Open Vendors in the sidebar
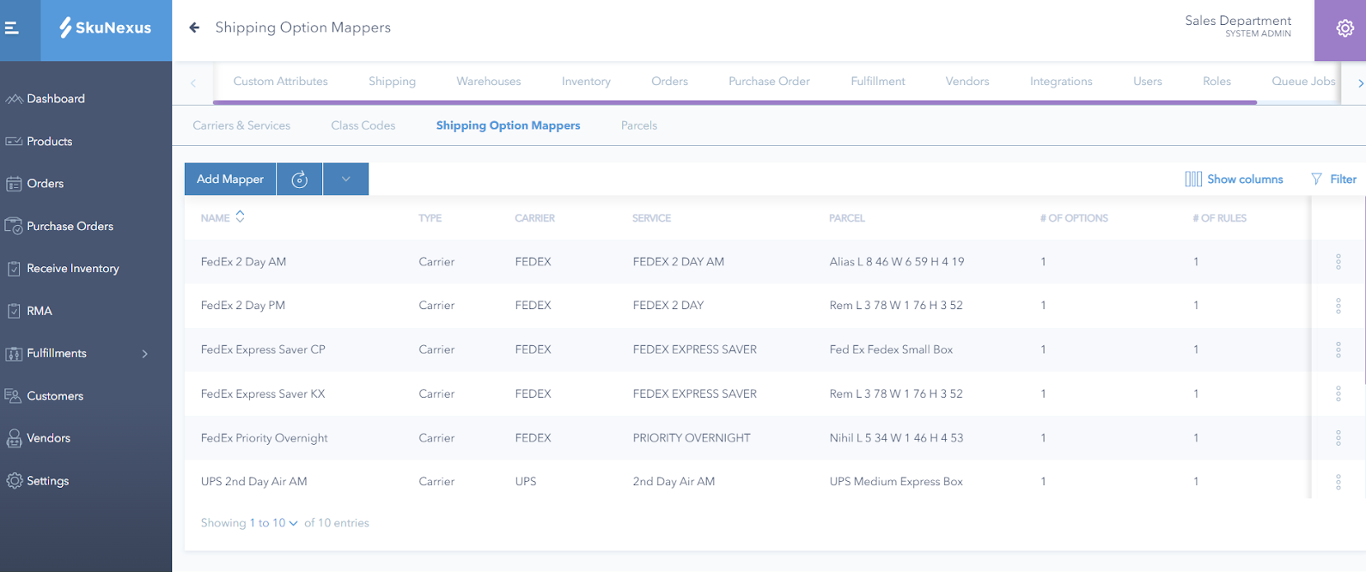This screenshot has height=572, width=1366. click(x=48, y=438)
